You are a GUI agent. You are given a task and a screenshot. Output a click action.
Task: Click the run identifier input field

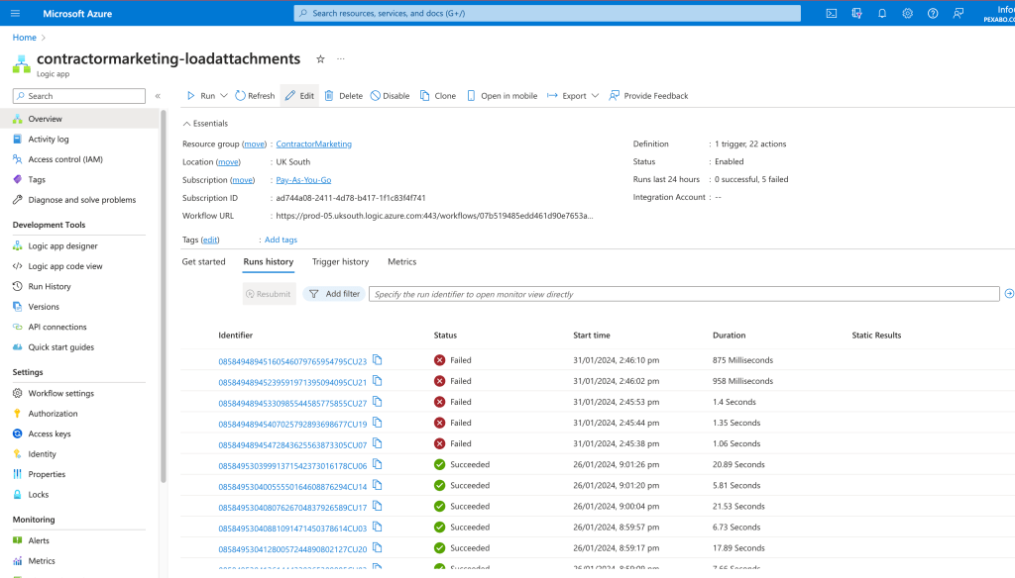(684, 294)
